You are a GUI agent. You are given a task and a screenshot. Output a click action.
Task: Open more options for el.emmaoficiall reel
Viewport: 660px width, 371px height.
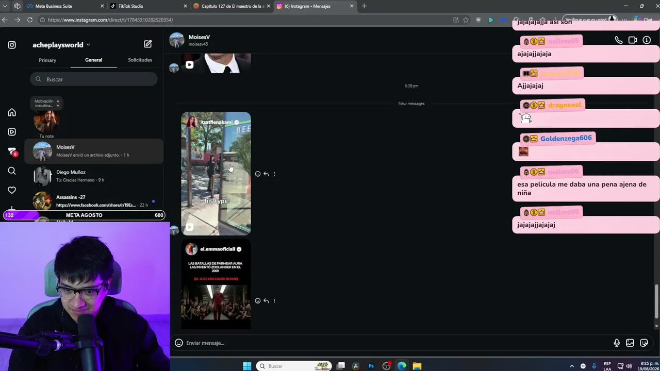(x=274, y=301)
